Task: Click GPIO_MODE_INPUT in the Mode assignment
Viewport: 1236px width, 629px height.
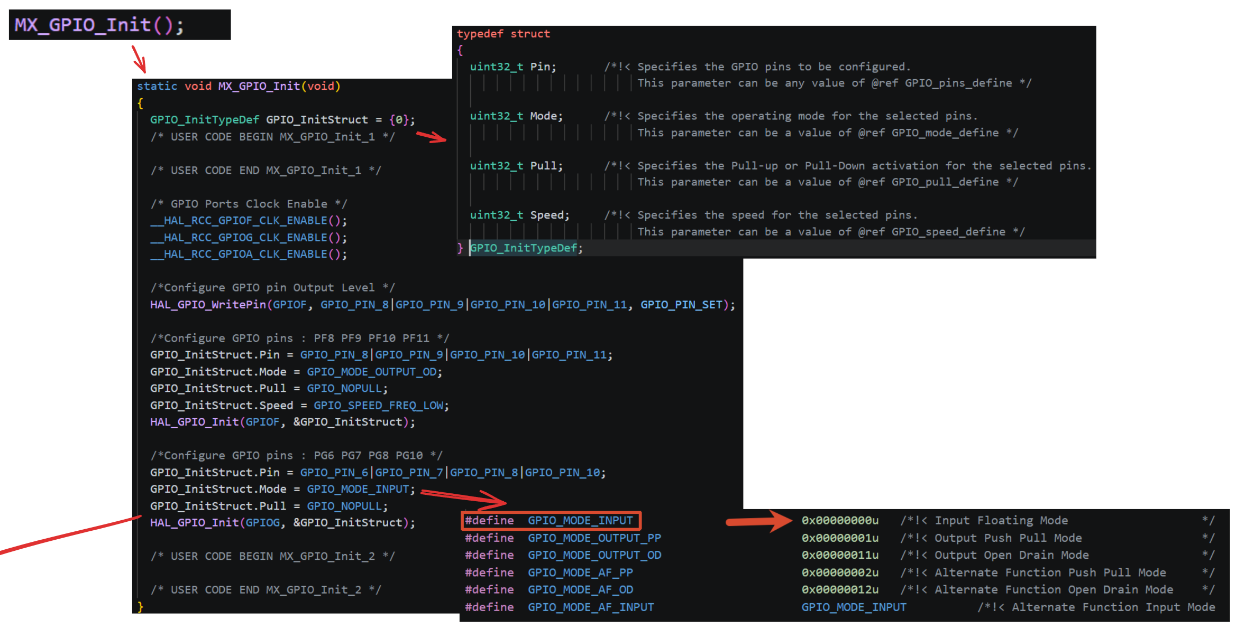Action: point(358,489)
